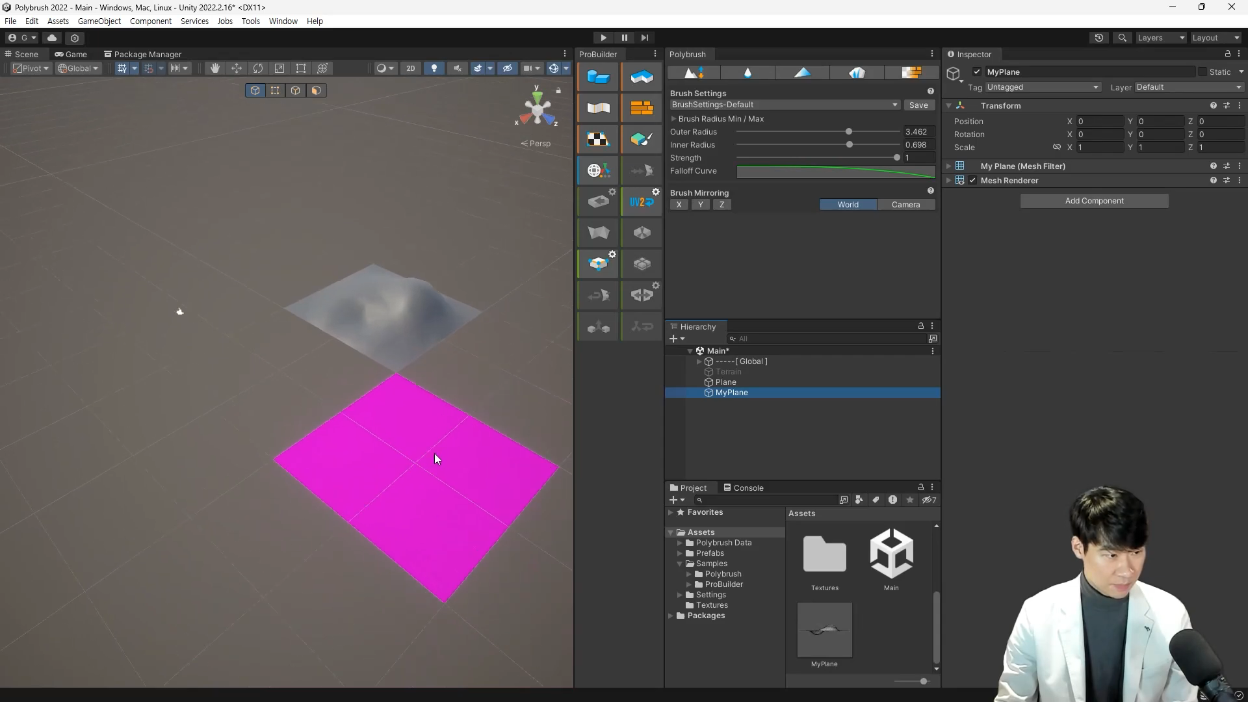This screenshot has width=1248, height=702.
Task: Enable X axis brush mirroring
Action: click(679, 205)
